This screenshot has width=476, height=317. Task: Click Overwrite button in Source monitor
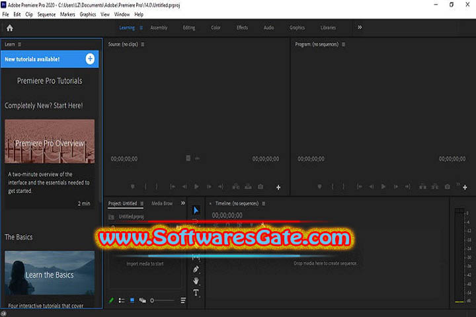tap(248, 186)
